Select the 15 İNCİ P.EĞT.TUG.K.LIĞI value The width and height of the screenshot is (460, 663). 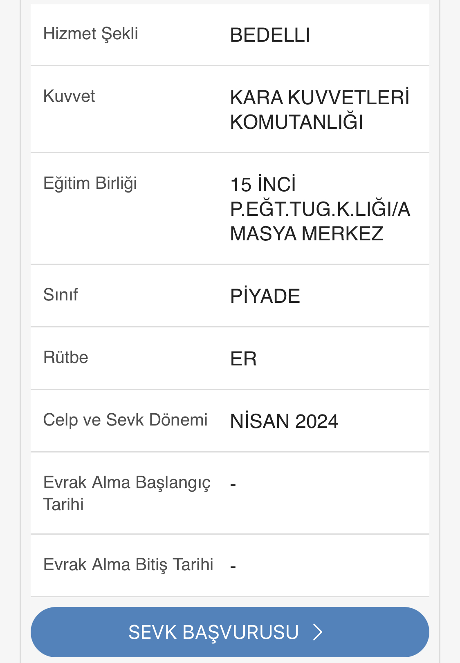tap(320, 209)
